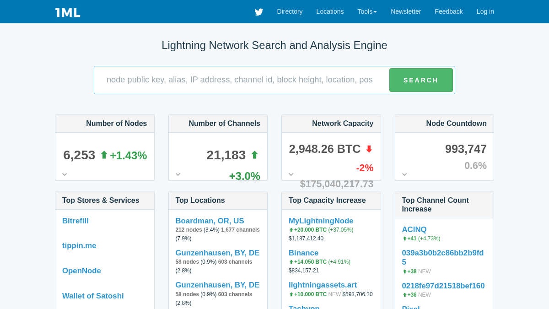Screen dimensions: 549x309
Task: Click the 0.6% countdown percentage
Action: pos(475,166)
